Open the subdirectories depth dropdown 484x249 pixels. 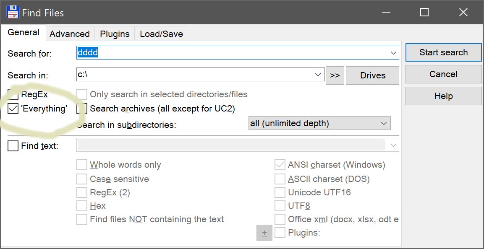click(x=383, y=123)
